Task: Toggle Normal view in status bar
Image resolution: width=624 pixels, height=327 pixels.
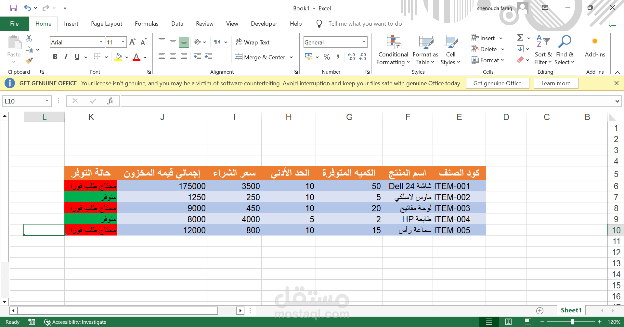Action: pyautogui.click(x=489, y=322)
